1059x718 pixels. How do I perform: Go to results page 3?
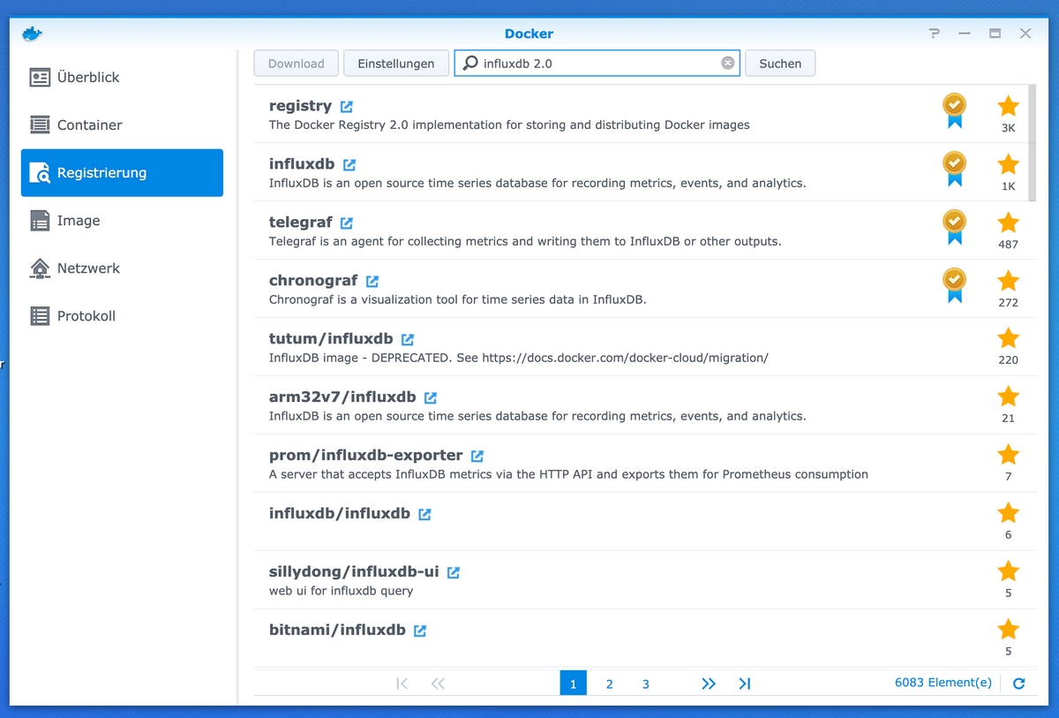646,684
